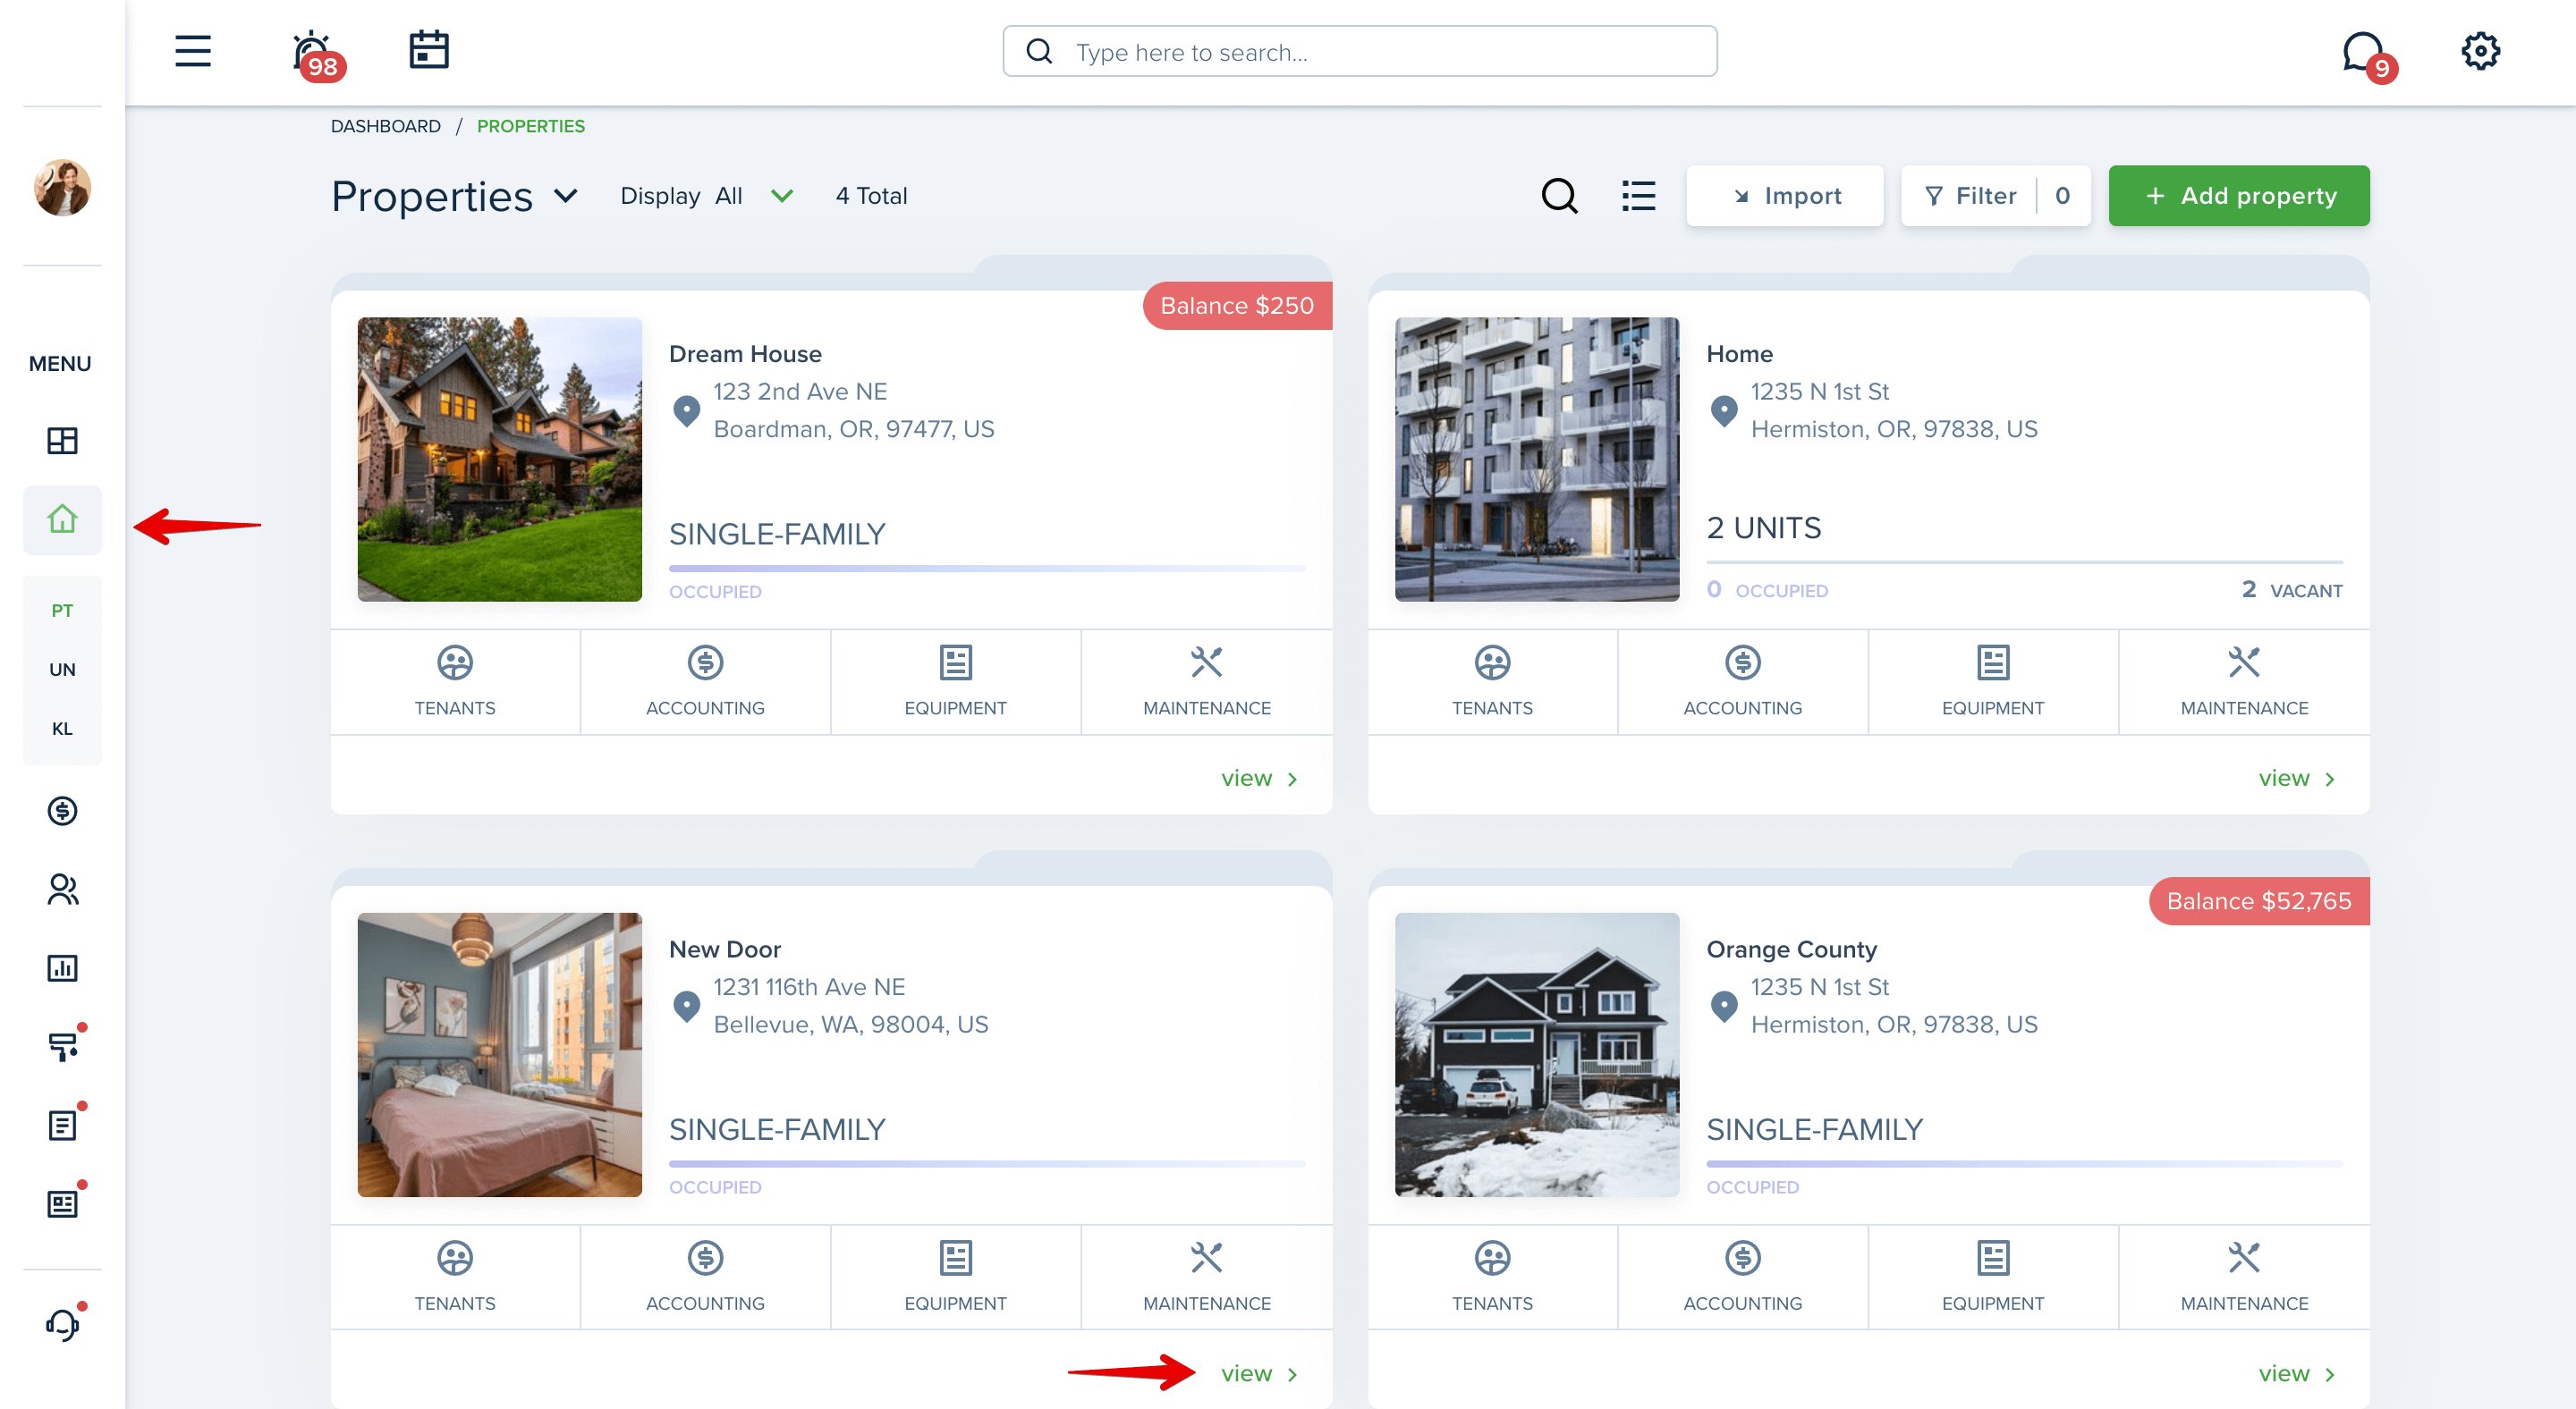Screen dimensions: 2576x1409
Task: Click the magnifier search icon near Import
Action: coord(1559,196)
